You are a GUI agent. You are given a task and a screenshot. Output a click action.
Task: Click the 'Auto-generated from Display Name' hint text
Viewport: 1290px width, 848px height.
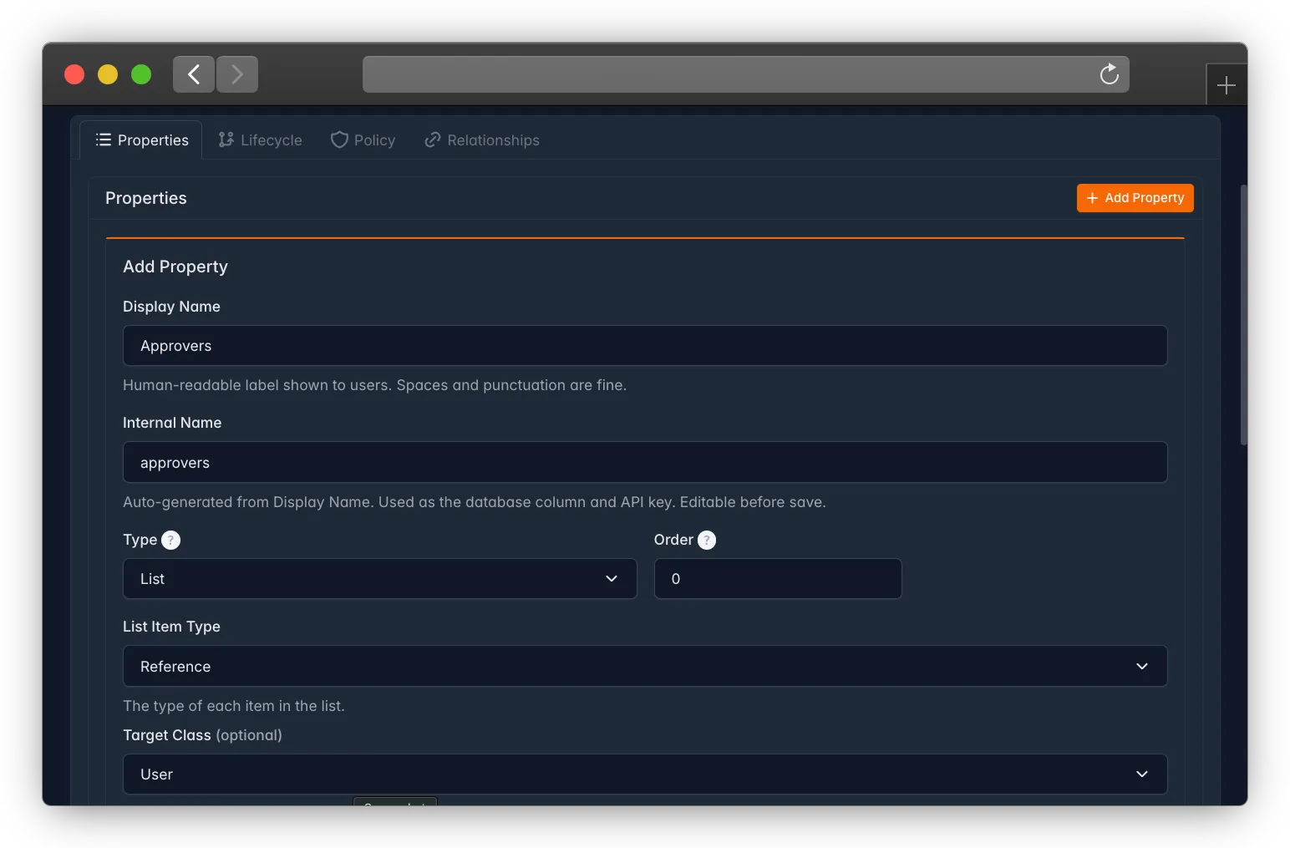[x=474, y=502]
